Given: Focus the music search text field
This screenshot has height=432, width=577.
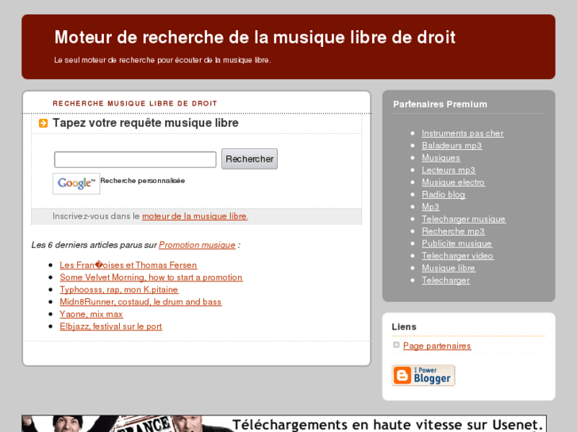Looking at the screenshot, I should [x=135, y=159].
